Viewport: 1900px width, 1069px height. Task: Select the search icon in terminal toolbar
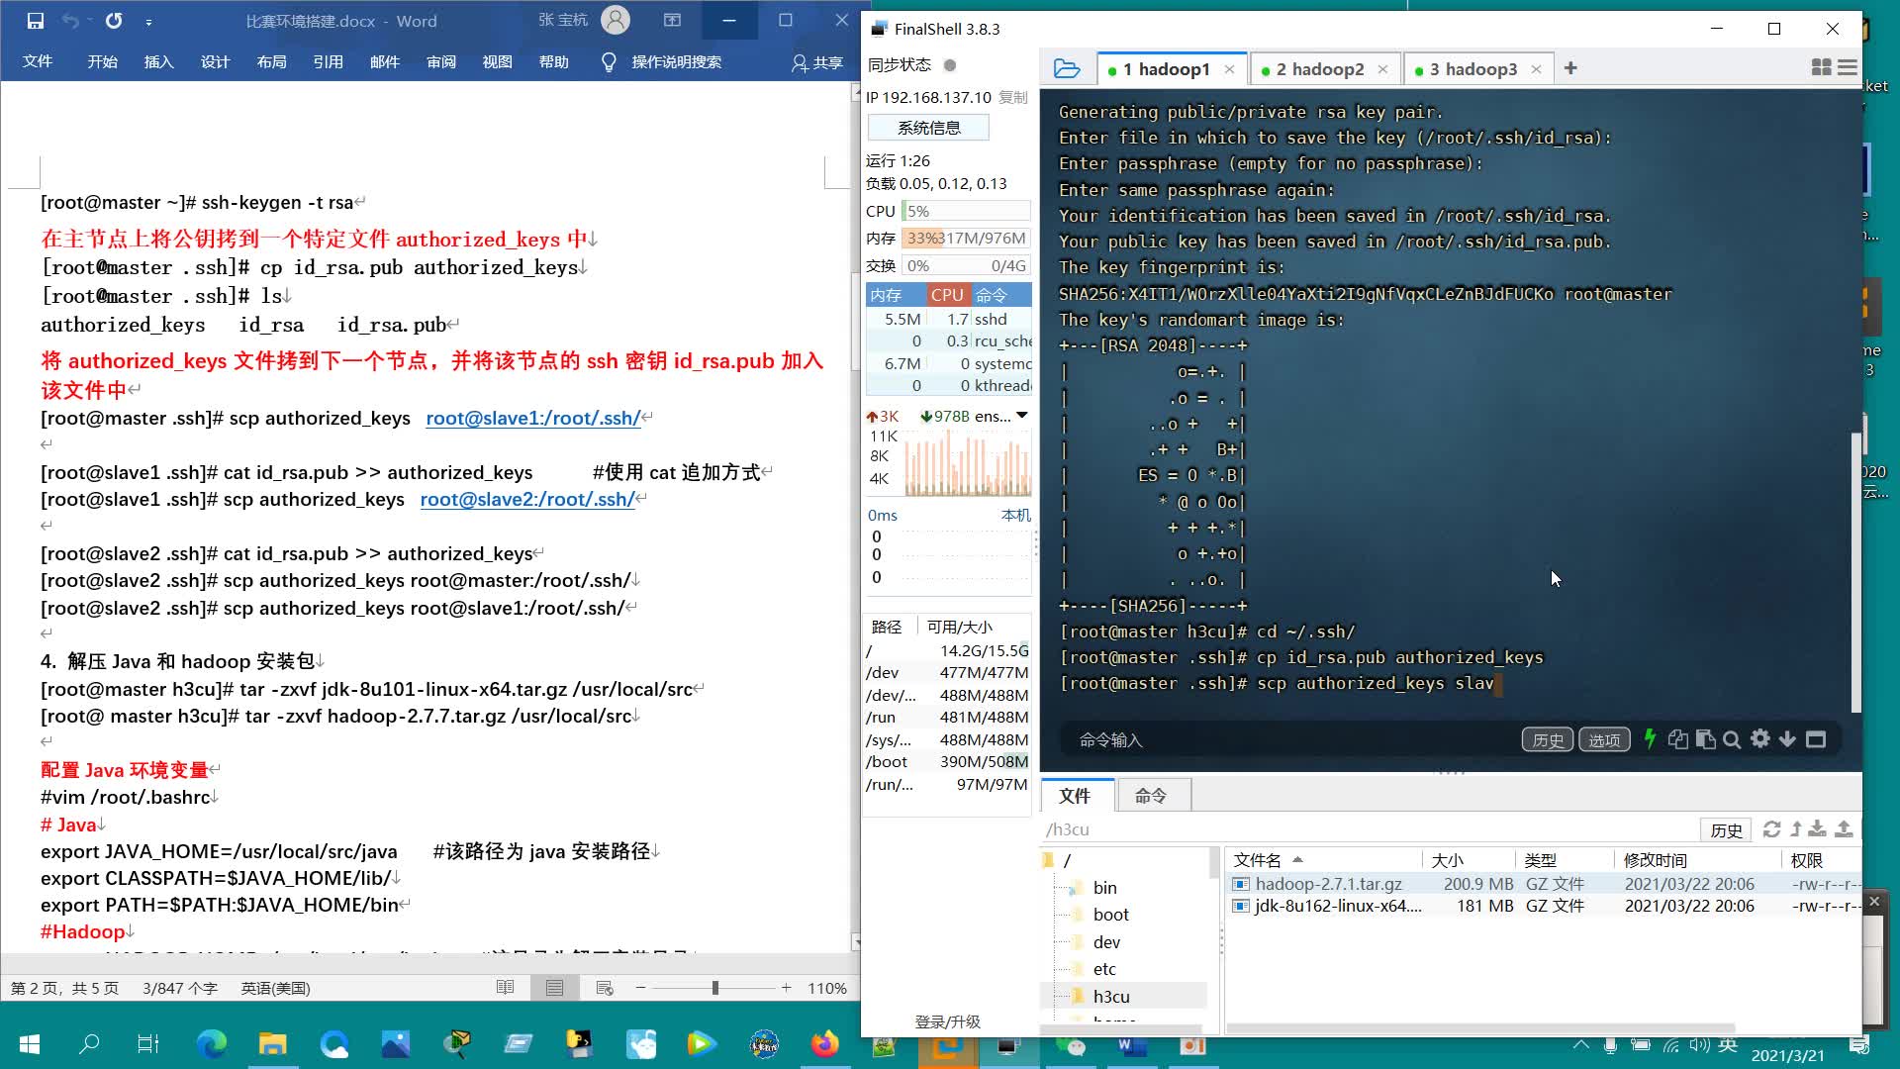pos(1732,740)
